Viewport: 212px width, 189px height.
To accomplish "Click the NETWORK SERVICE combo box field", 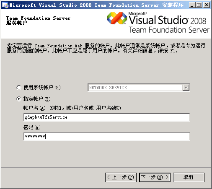I will pyautogui.click(x=139, y=88).
